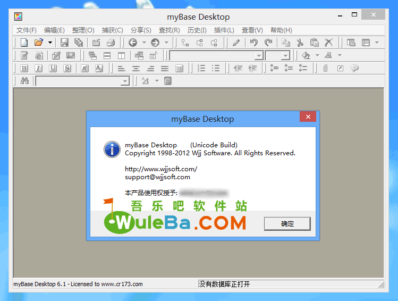Image resolution: width=398 pixels, height=301 pixels.
Task: Open the 帮助(H) menu
Action: point(281,30)
